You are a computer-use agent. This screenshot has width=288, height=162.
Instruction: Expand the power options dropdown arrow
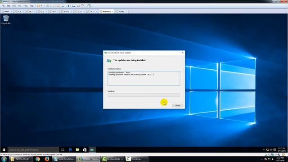42,6
